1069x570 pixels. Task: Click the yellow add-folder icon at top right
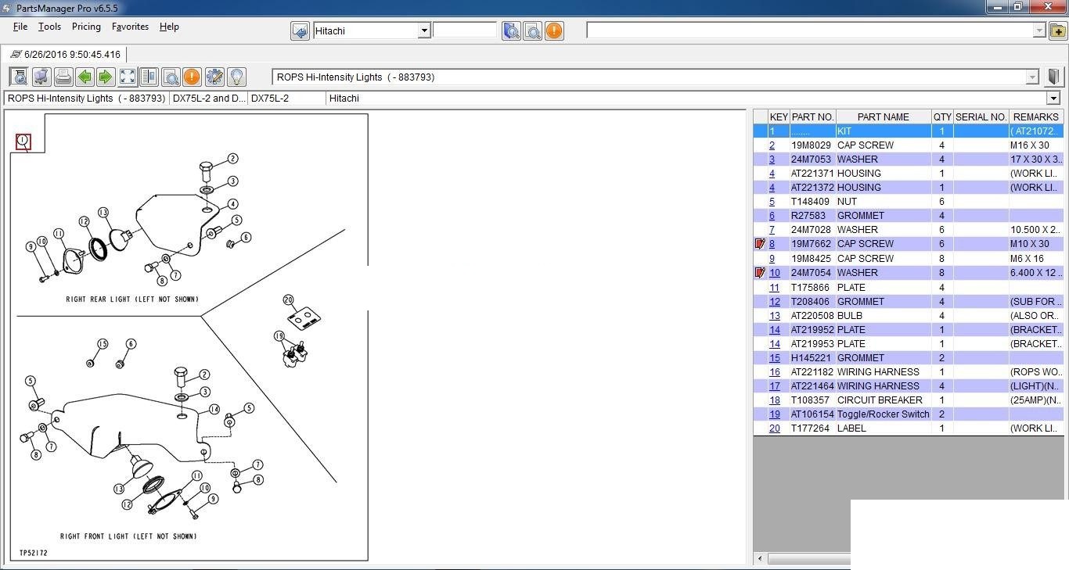[x=1057, y=31]
